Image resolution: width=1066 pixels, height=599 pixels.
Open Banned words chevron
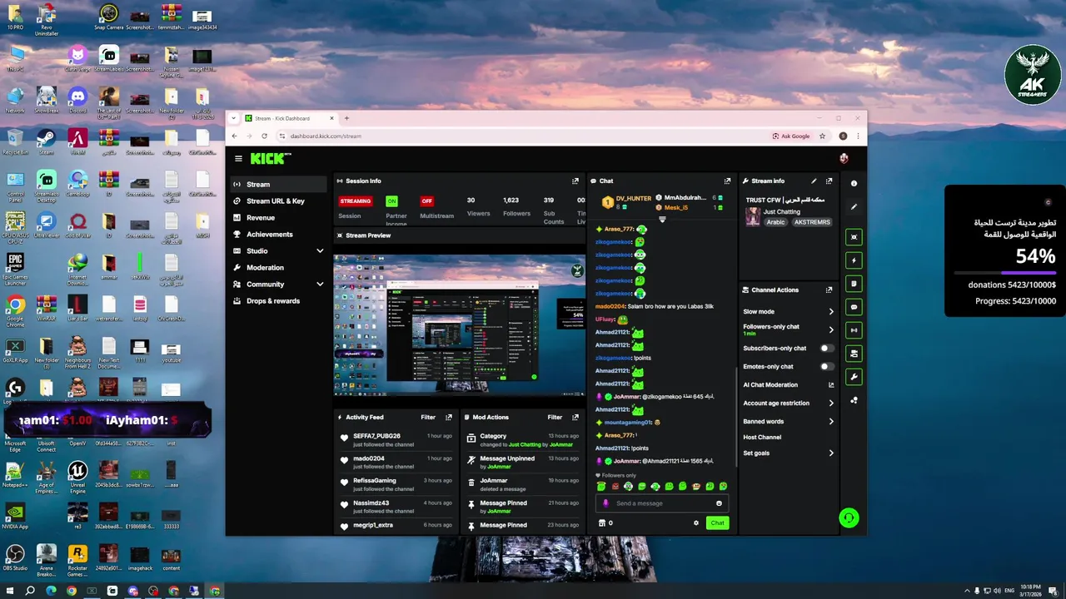[830, 422]
